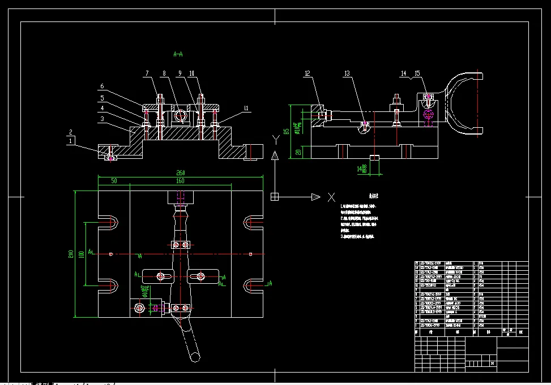This screenshot has height=385, width=551.
Task: Select the green A-A section label
Action: tap(178, 54)
